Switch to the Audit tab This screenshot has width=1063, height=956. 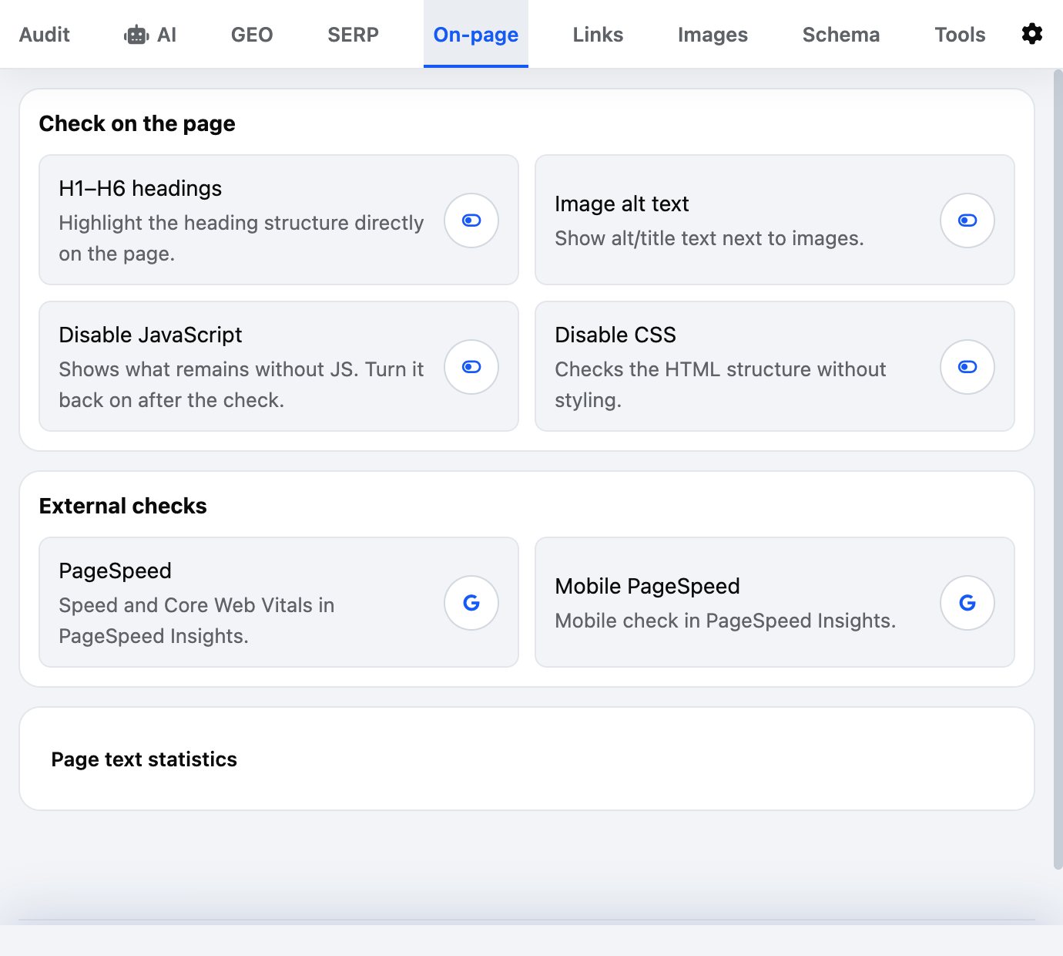tap(45, 35)
